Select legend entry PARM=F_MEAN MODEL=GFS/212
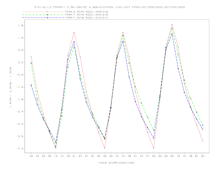221x170 pixels. [87, 18]
